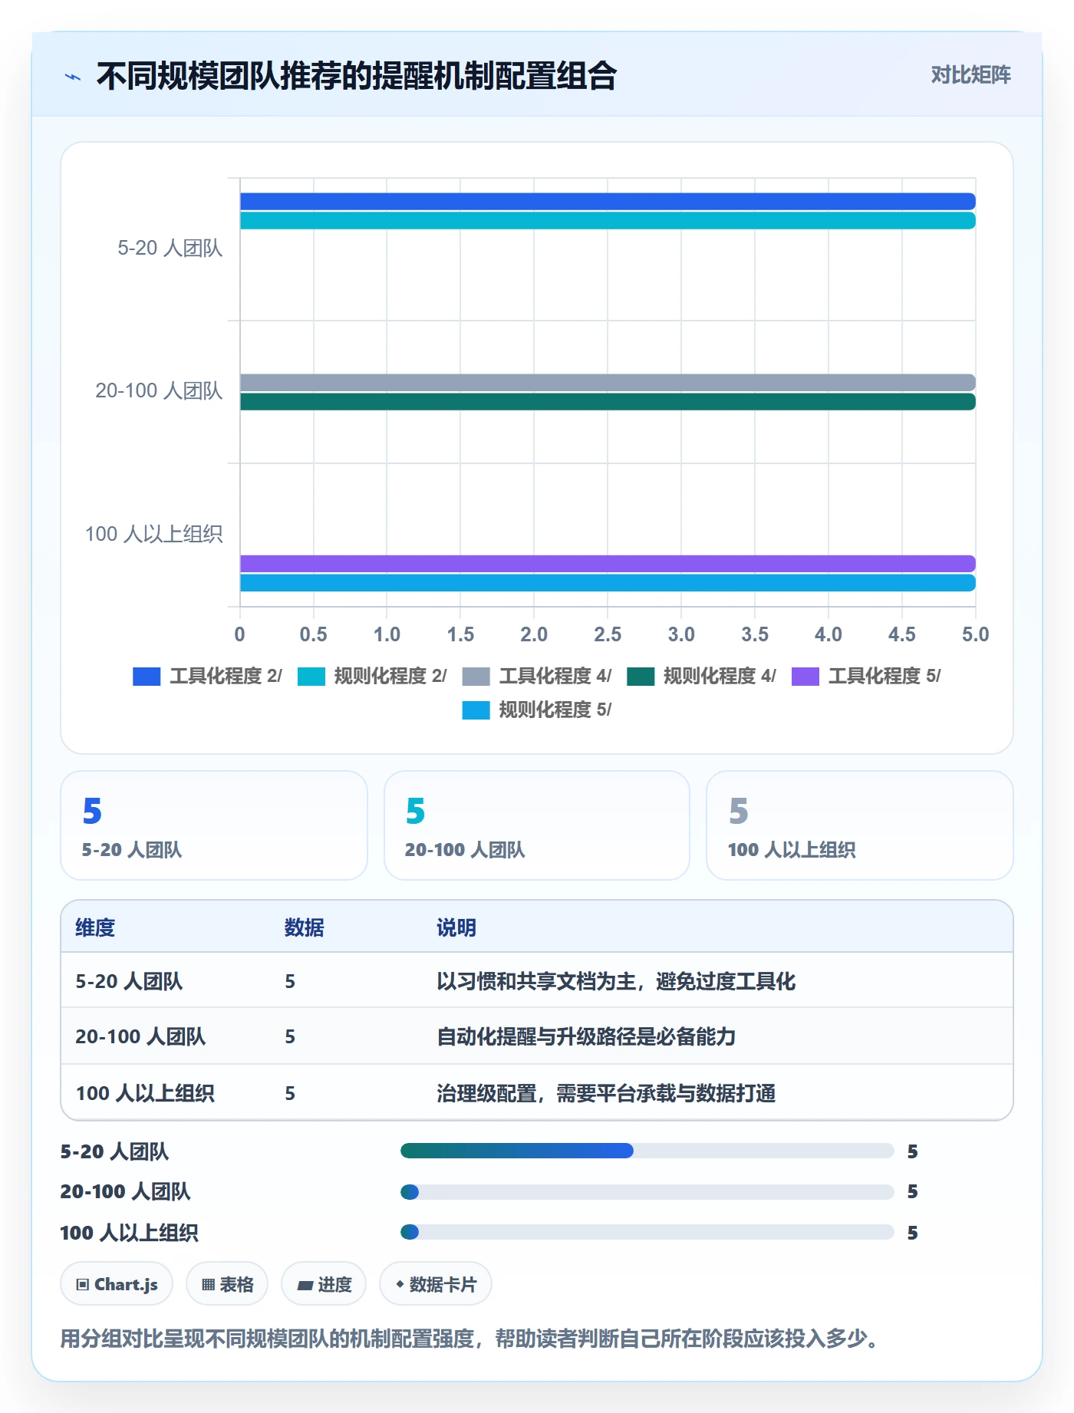Click the progress bar for 5-20 人团队
1074x1413 pixels.
(647, 1151)
